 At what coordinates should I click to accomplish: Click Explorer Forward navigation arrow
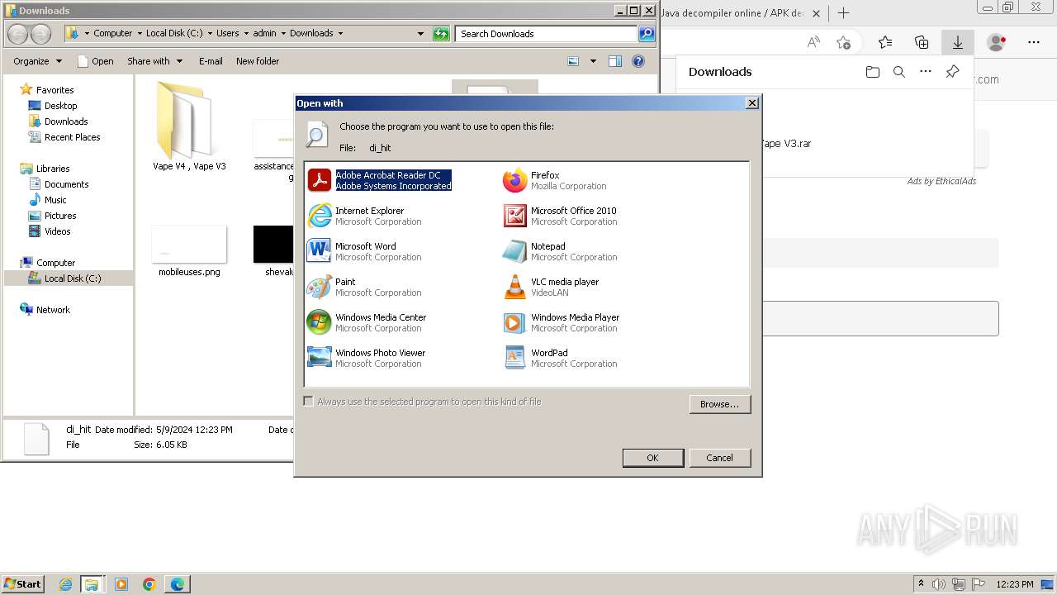click(40, 34)
